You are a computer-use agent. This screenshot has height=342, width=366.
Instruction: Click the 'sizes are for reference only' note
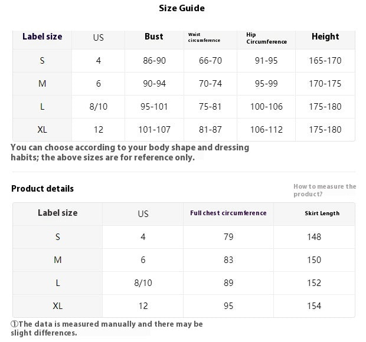pyautogui.click(x=130, y=152)
